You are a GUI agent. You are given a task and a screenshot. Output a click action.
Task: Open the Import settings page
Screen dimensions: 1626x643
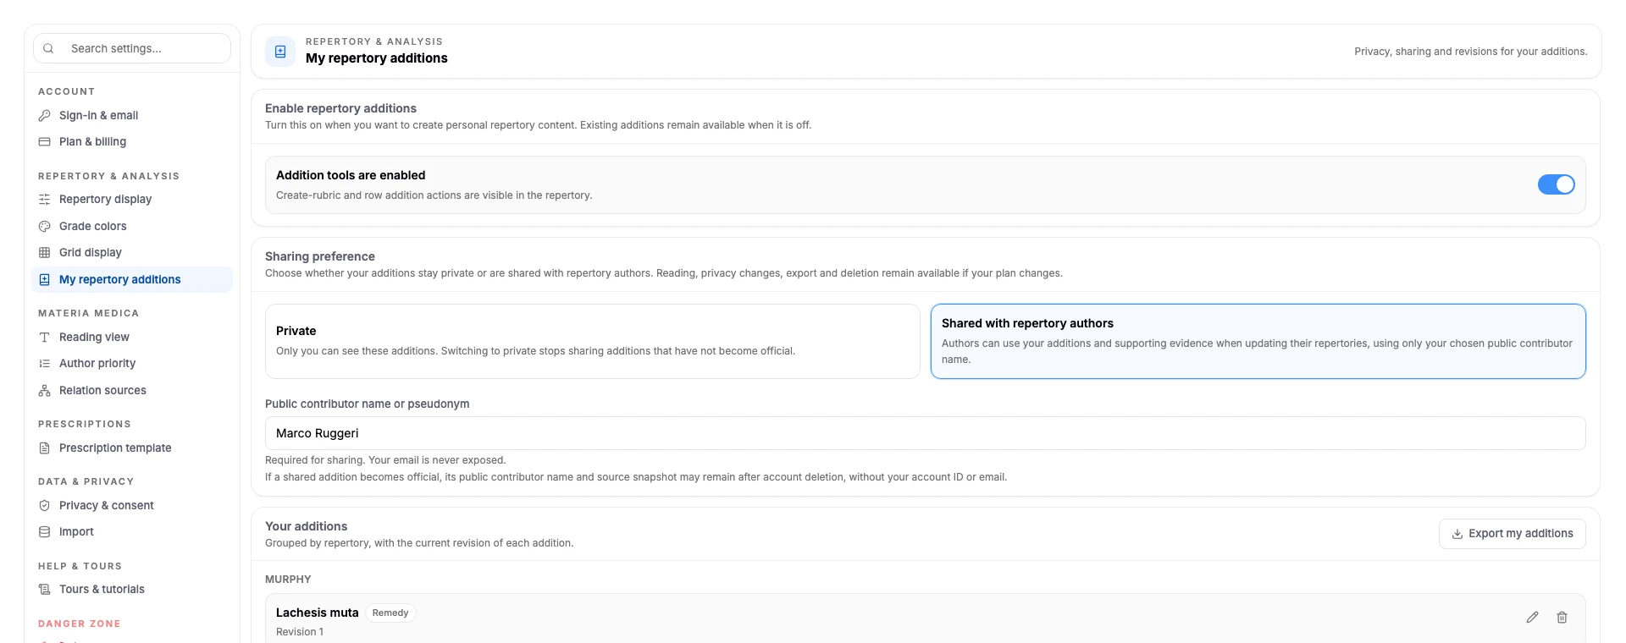[132, 531]
